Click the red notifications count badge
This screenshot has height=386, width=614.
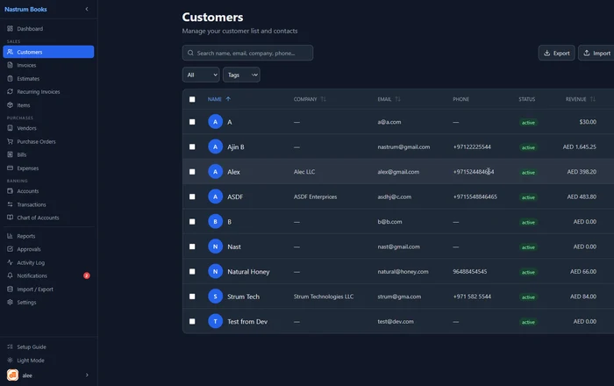coord(87,275)
